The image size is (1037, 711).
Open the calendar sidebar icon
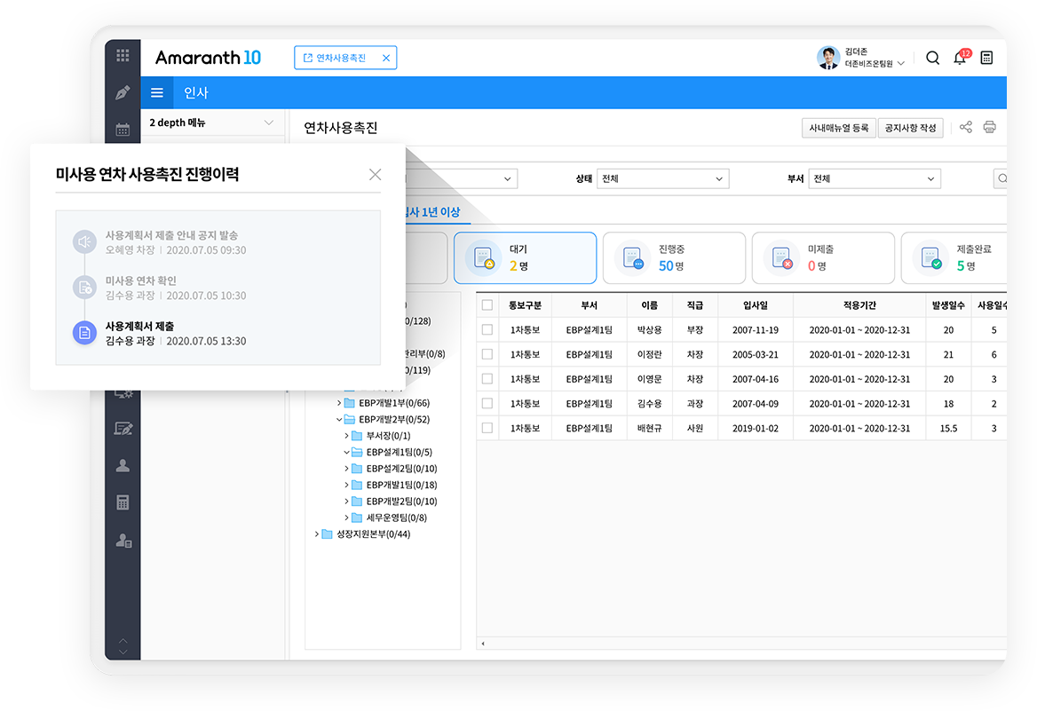(123, 130)
